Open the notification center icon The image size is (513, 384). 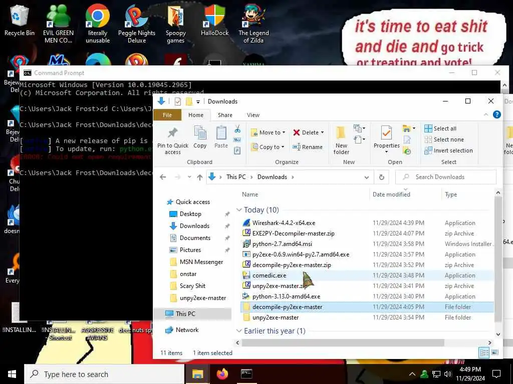point(496,374)
